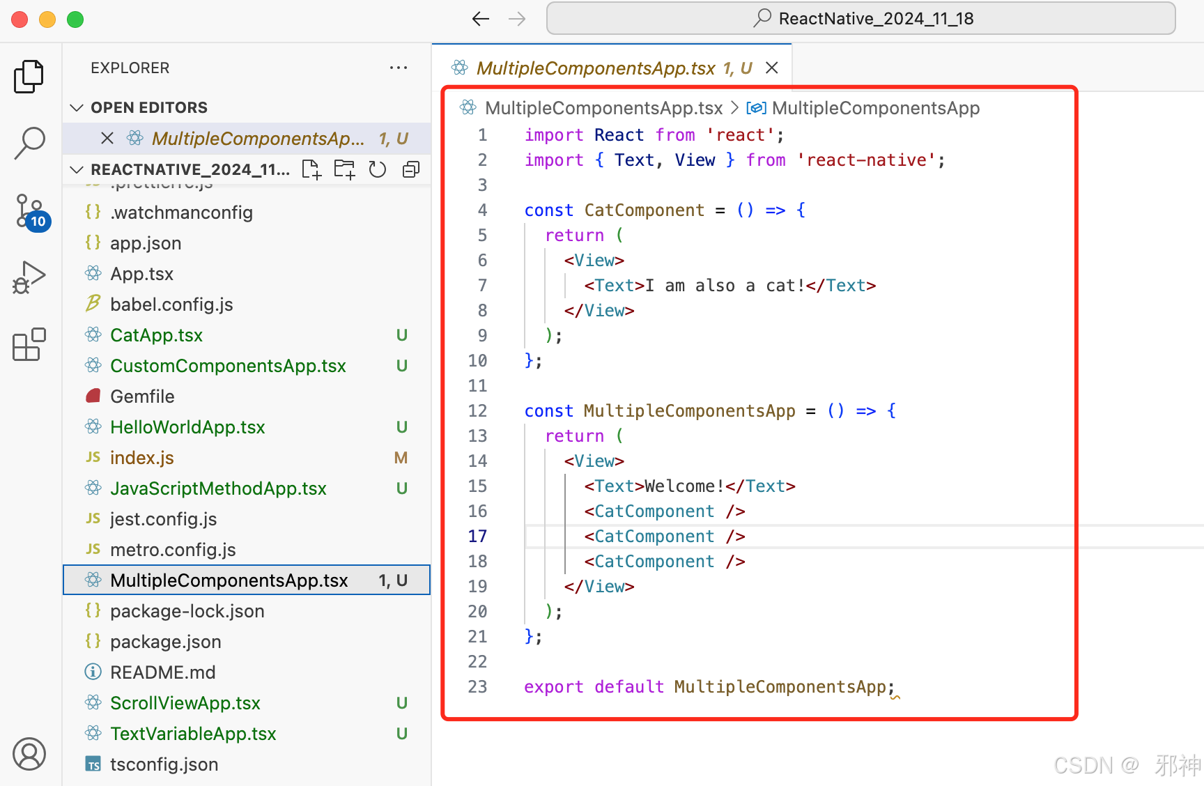Collapse the OPEN EDITORS section
Viewport: 1204px width, 786px height.
tap(77, 107)
